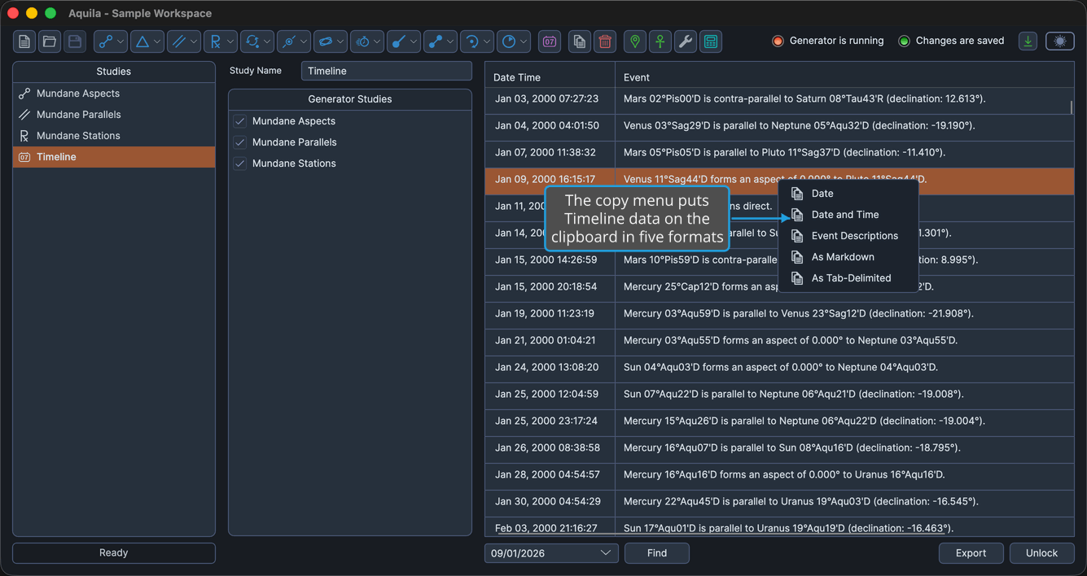Create a new workspace document
This screenshot has width=1087, height=576.
pos(24,41)
